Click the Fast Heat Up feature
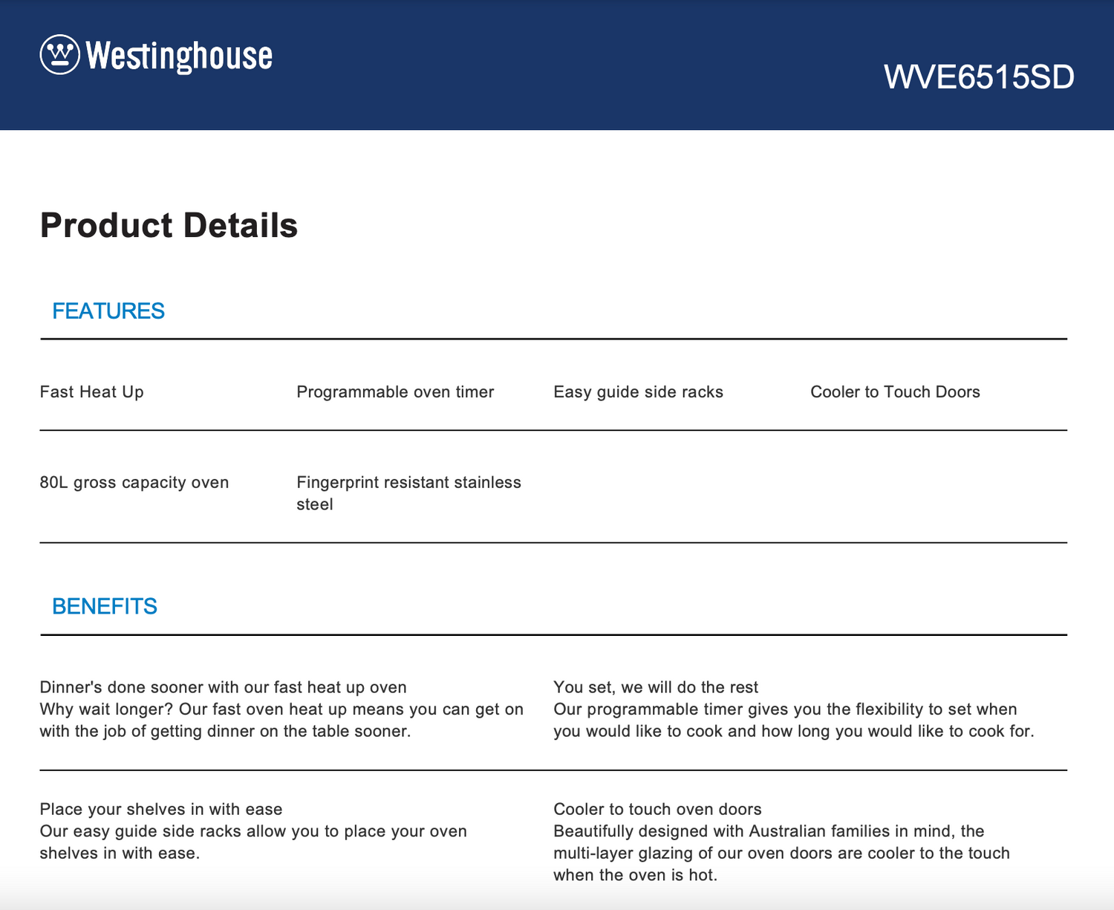Viewport: 1114px width, 910px height. click(x=92, y=392)
